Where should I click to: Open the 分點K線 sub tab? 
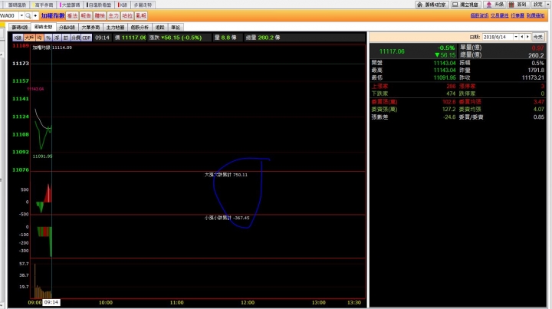point(67,27)
